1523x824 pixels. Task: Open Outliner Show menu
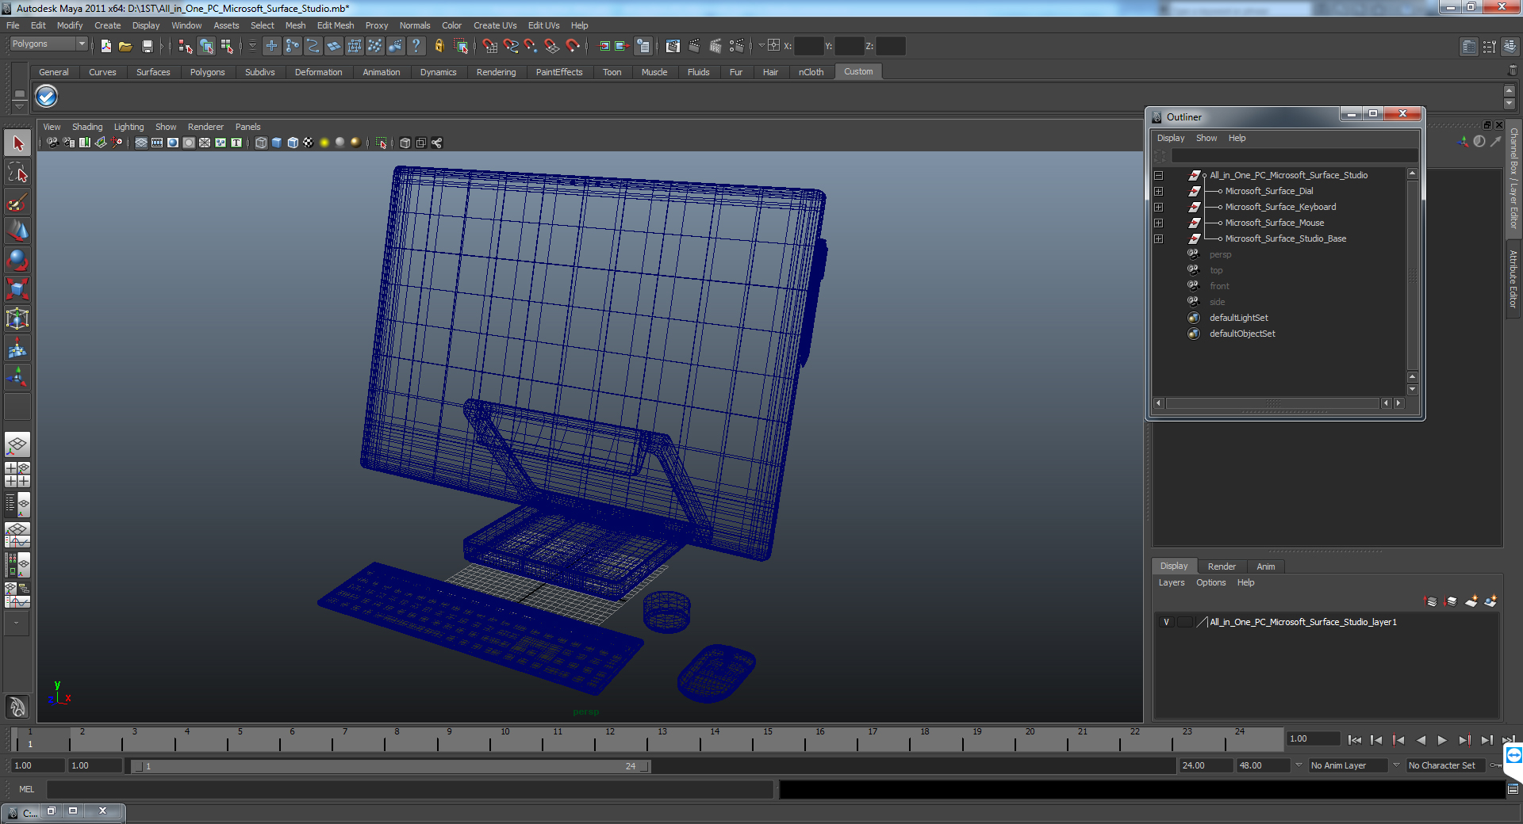pos(1207,138)
